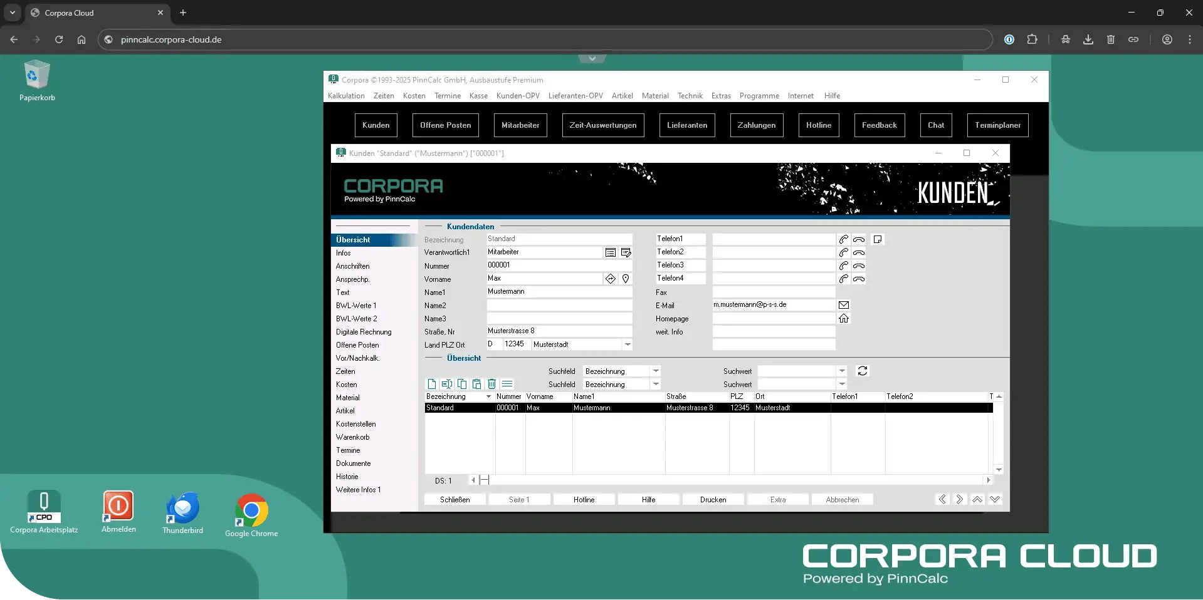Open the Technik menu
The height and width of the screenshot is (600, 1203).
690,96
